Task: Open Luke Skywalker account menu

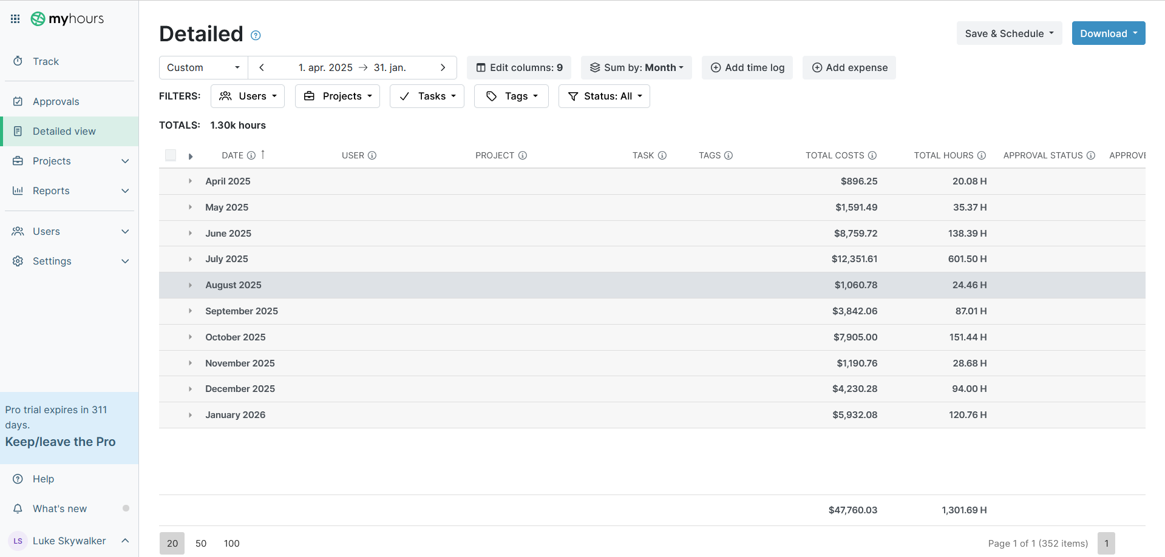Action: (69, 541)
